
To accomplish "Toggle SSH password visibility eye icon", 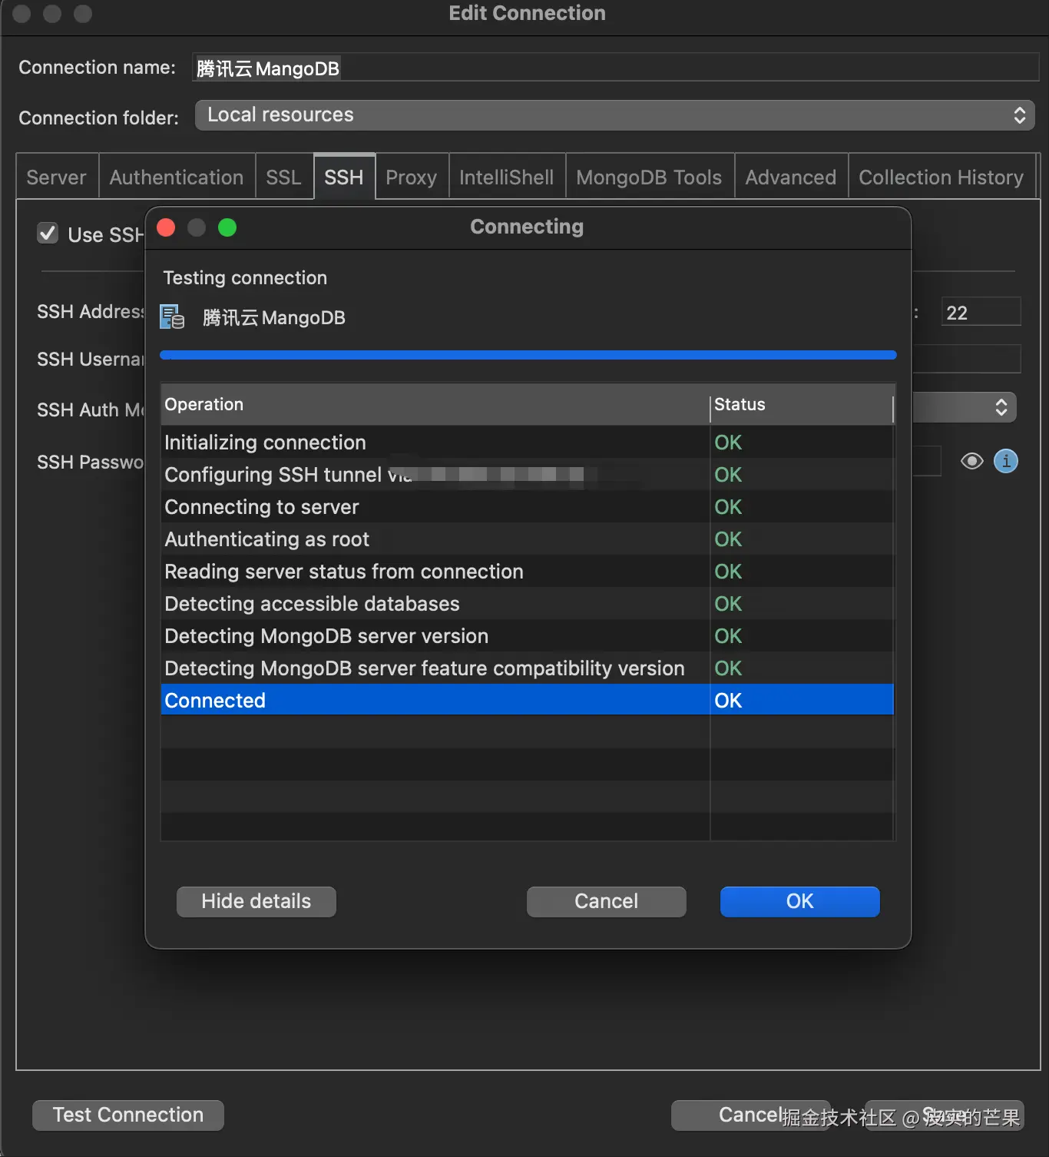I will pyautogui.click(x=972, y=461).
